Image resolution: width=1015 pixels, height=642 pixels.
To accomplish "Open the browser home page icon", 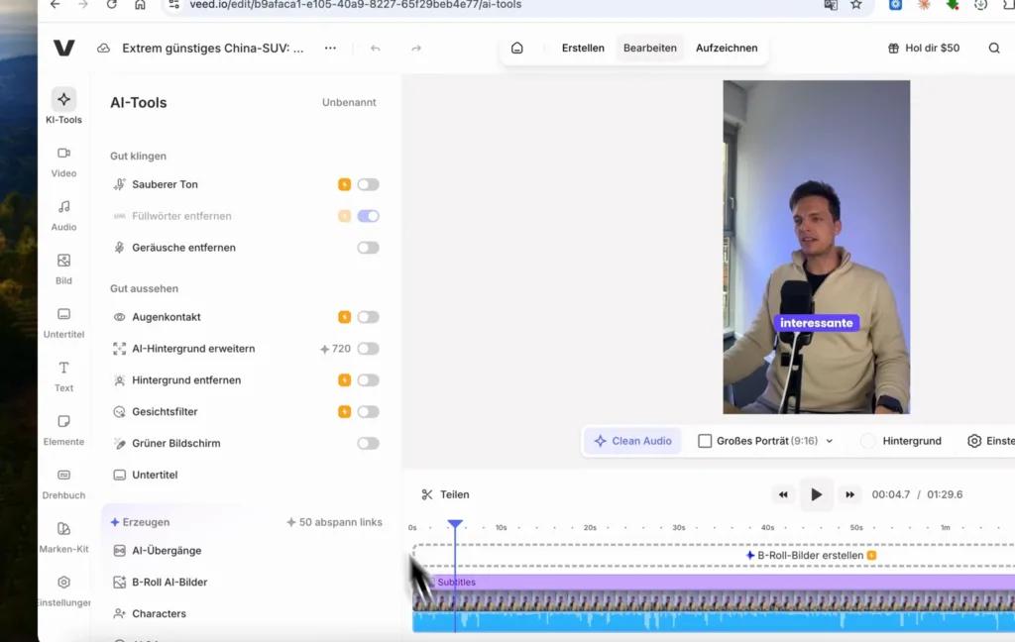I will coord(140,5).
